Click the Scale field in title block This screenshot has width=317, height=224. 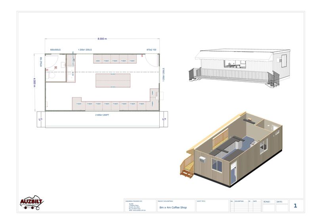click(268, 206)
